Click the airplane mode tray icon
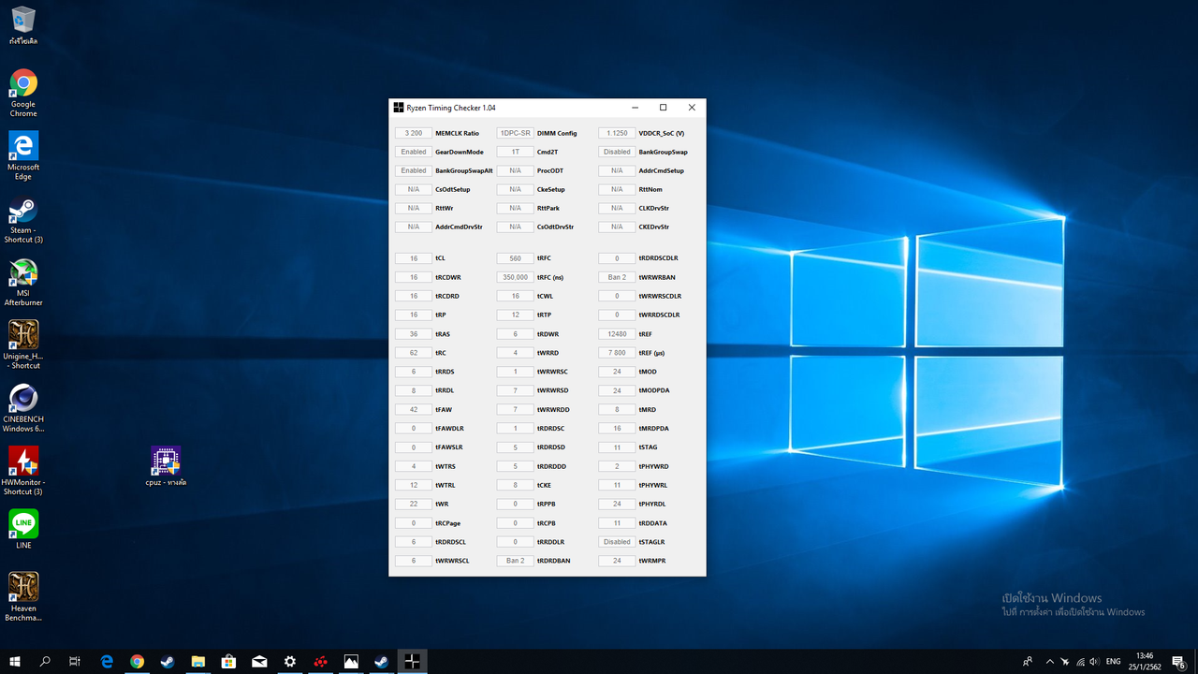Viewport: 1198px width, 674px height. pyautogui.click(x=1065, y=661)
